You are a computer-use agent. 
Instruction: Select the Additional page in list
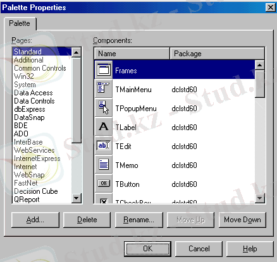coord(28,60)
